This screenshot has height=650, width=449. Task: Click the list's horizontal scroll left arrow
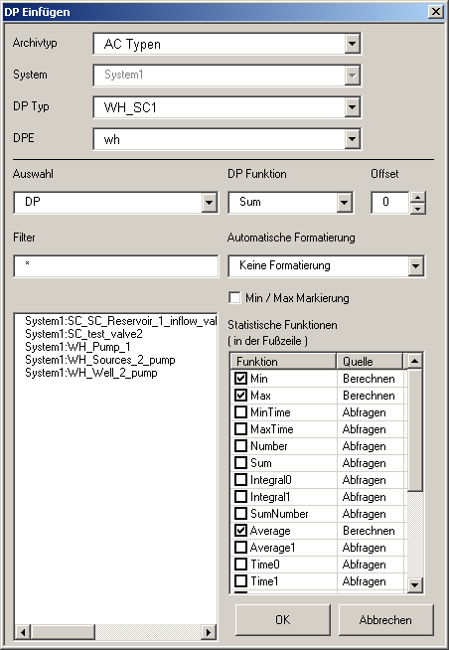(x=23, y=632)
